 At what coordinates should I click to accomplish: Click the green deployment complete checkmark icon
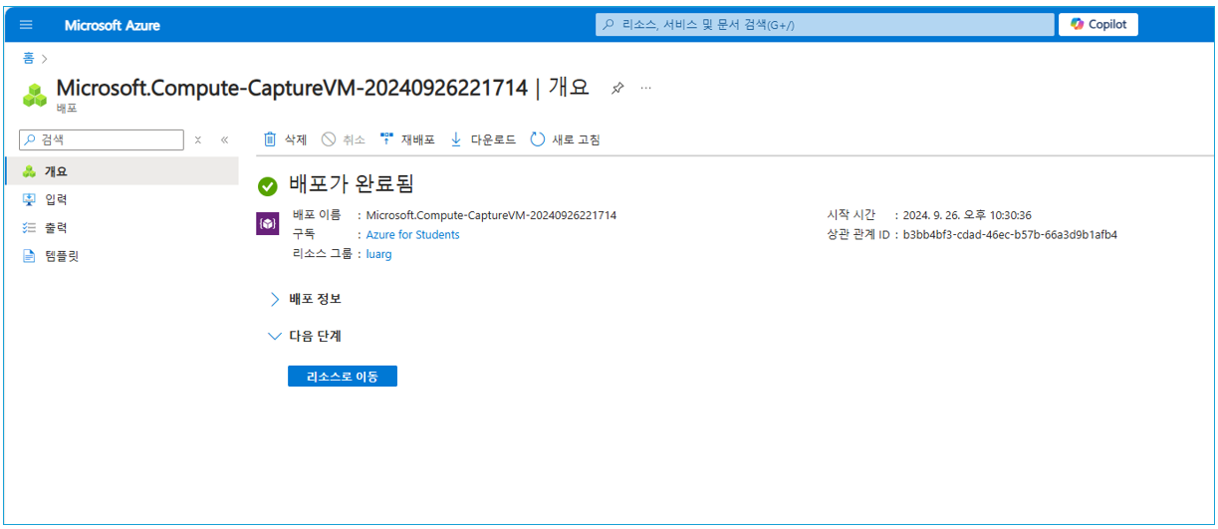(x=267, y=186)
